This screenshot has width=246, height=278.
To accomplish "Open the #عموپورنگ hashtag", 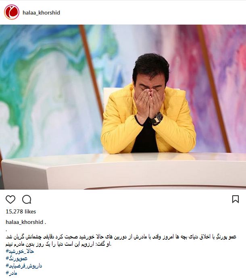I will [x=17, y=259].
